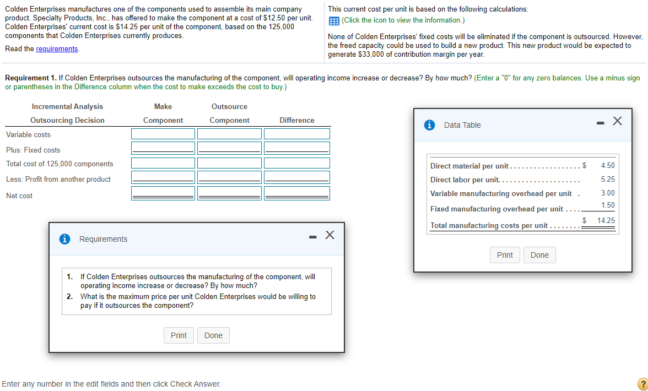Print the Data Table
The width and height of the screenshot is (648, 391).
tap(505, 255)
